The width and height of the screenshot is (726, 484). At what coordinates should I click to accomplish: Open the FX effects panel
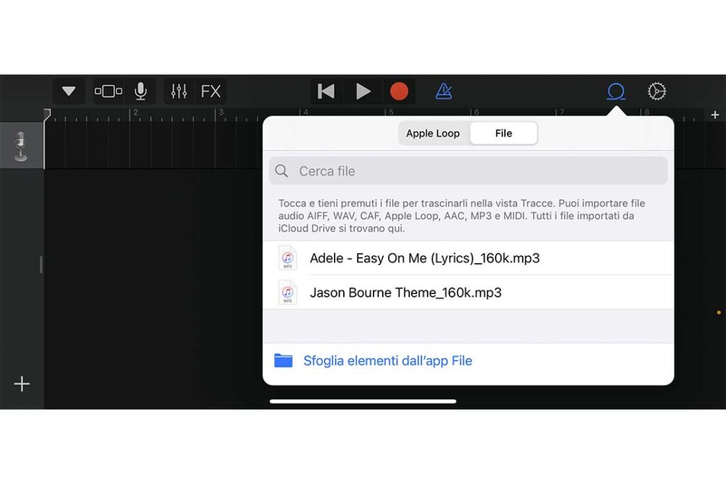[x=211, y=91]
